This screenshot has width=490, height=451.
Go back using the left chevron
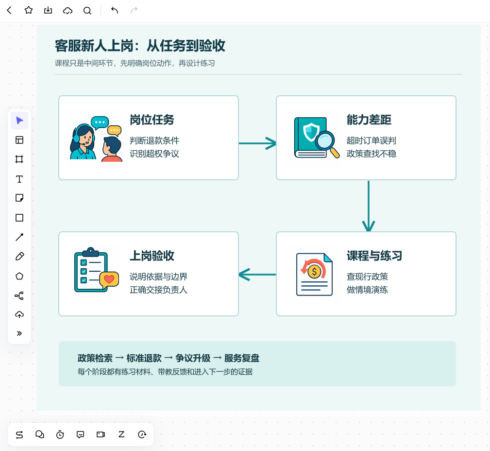click(9, 10)
